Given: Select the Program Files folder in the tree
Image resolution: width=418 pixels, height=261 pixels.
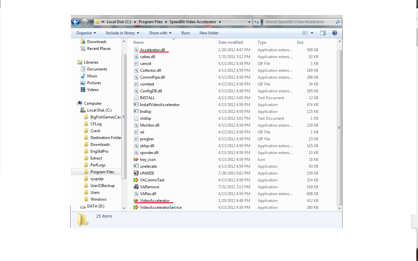Looking at the screenshot, I should point(102,172).
